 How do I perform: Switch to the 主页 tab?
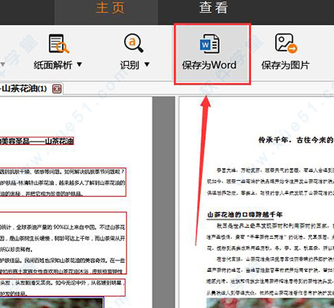[110, 7]
